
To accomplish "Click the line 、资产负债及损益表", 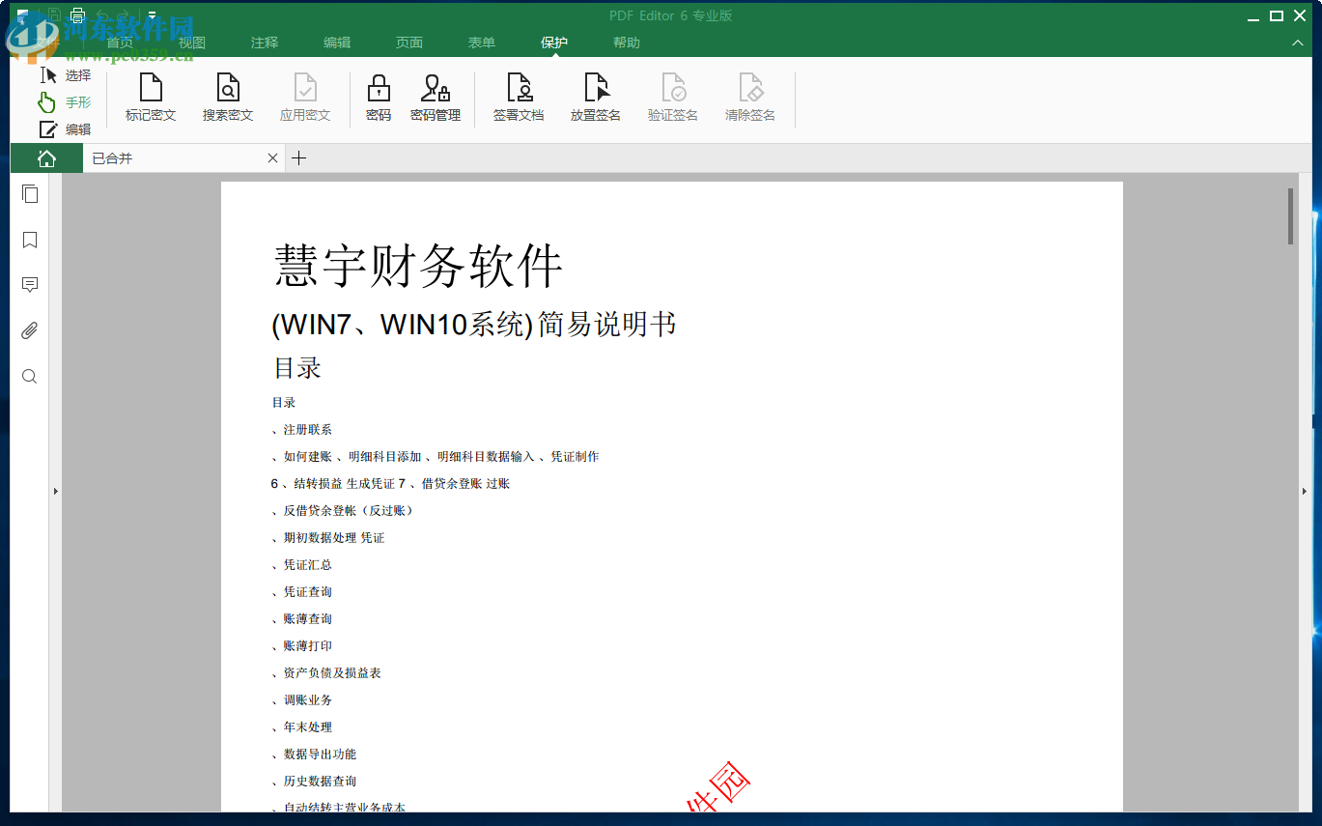I will click(x=326, y=673).
